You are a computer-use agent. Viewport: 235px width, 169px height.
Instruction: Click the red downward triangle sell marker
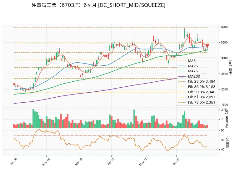click(x=207, y=46)
